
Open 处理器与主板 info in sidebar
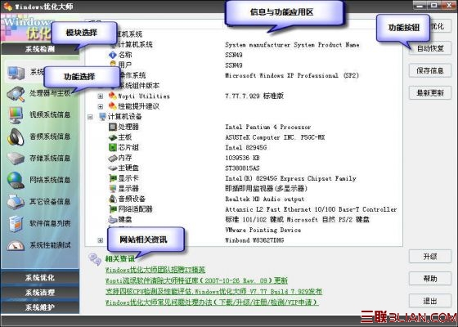50,93
